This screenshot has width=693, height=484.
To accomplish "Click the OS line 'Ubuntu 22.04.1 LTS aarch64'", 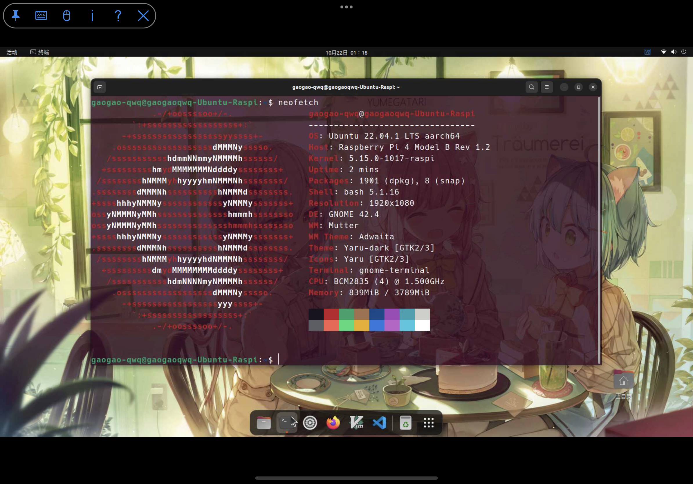I will 394,136.
